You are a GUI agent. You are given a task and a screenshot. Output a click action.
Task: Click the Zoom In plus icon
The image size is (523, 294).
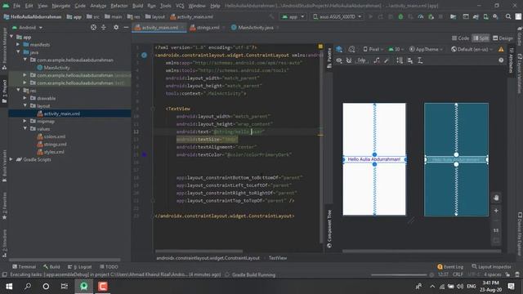(496, 211)
